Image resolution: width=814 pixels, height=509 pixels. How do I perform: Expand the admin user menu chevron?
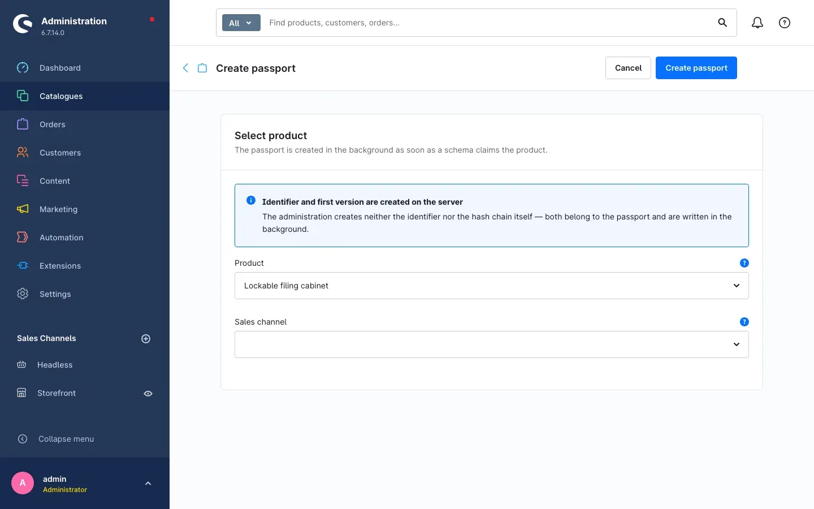coord(148,484)
